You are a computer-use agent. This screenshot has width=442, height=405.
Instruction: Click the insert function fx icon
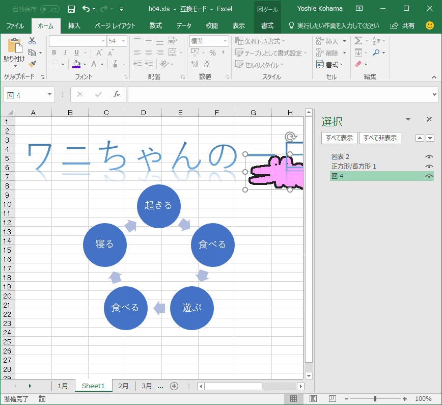click(117, 94)
